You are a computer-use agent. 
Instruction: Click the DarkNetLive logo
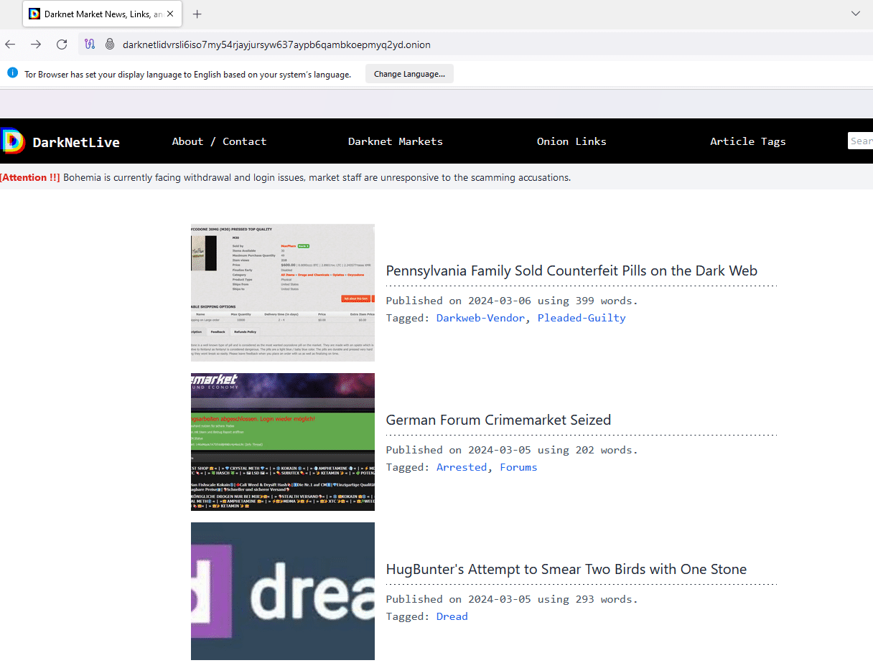[x=61, y=141]
